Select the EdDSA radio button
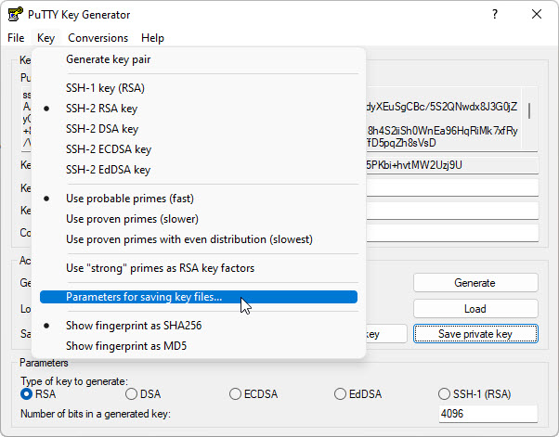The image size is (559, 437). point(341,394)
